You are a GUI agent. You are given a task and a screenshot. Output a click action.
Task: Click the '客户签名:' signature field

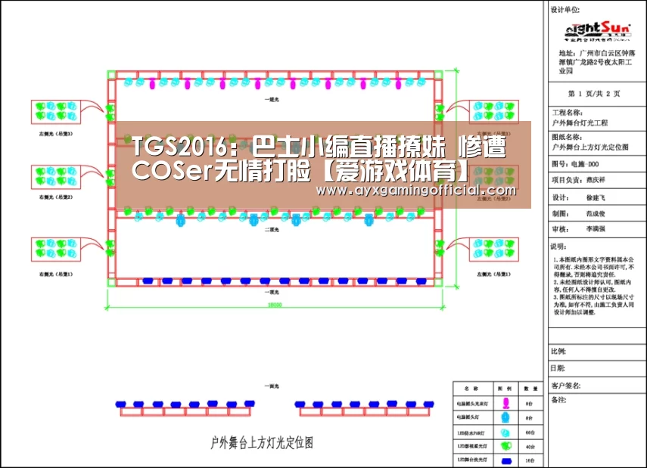tap(596, 386)
